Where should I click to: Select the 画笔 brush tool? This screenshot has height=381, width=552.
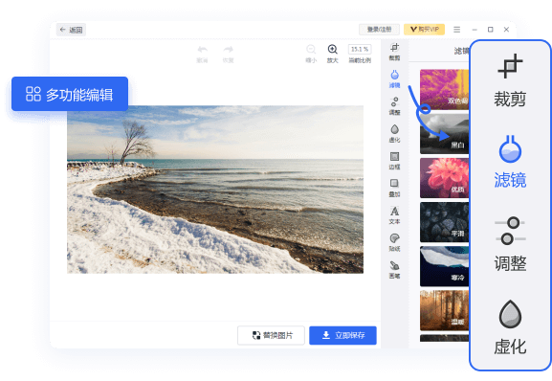click(395, 270)
